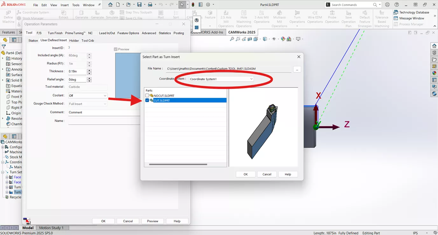
Task: Check the NOCUT.SLDPRT checkbox
Action: (147, 95)
